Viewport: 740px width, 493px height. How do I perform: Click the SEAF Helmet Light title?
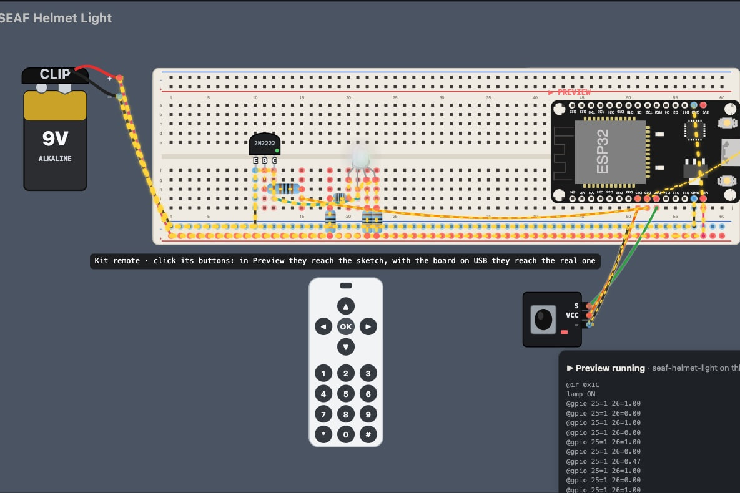pos(56,18)
